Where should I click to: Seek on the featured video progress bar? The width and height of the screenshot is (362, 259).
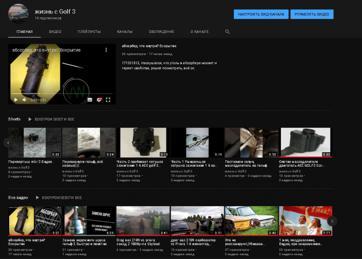coord(62,94)
